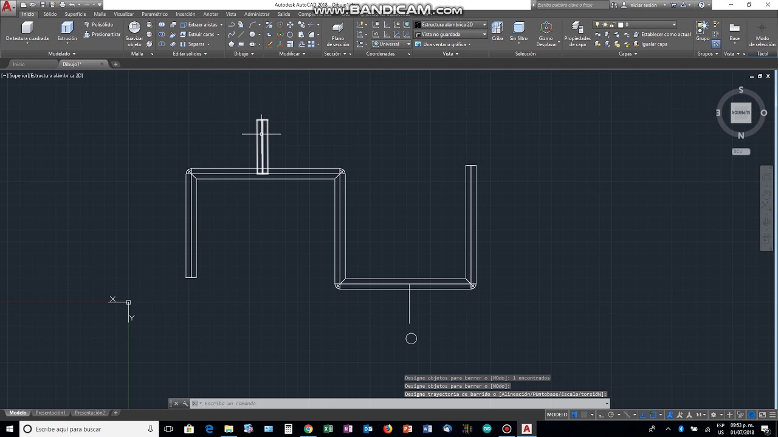The image size is (778, 437).
Task: Click the Extraer aristas tool
Action: [199, 24]
